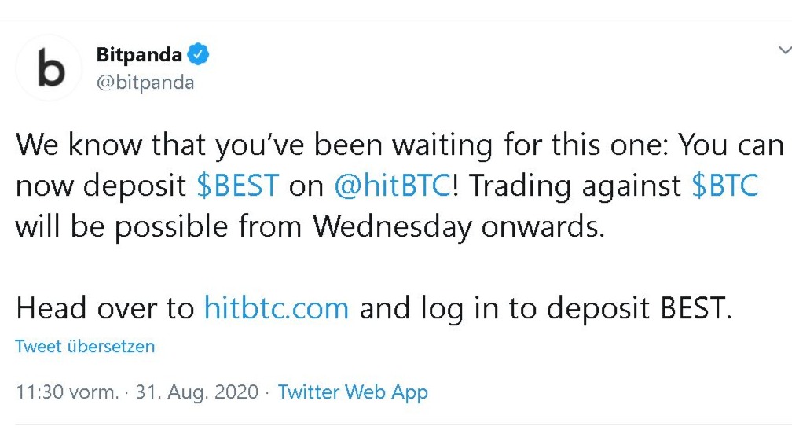Image resolution: width=792 pixels, height=445 pixels.
Task: Click 'deposit BEST.' ending the tweet
Action: tap(640, 308)
